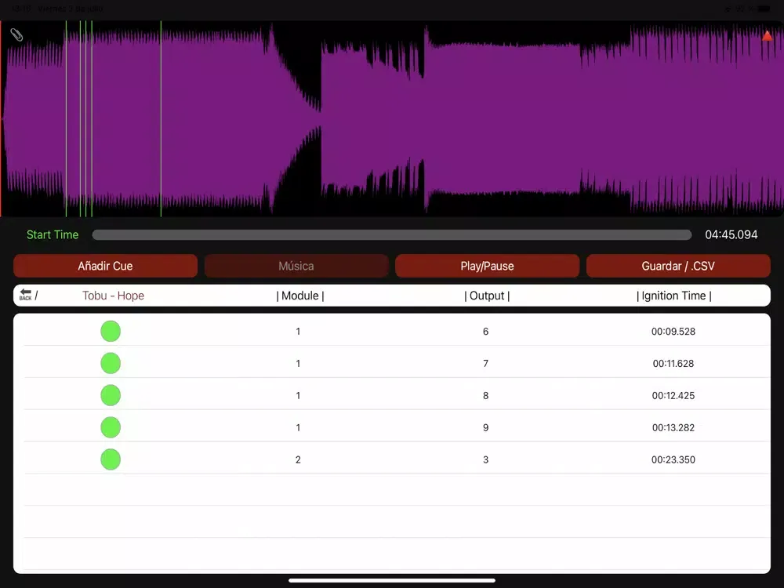Add a new cue with Añadir Cue
This screenshot has height=588, width=784.
tap(106, 266)
